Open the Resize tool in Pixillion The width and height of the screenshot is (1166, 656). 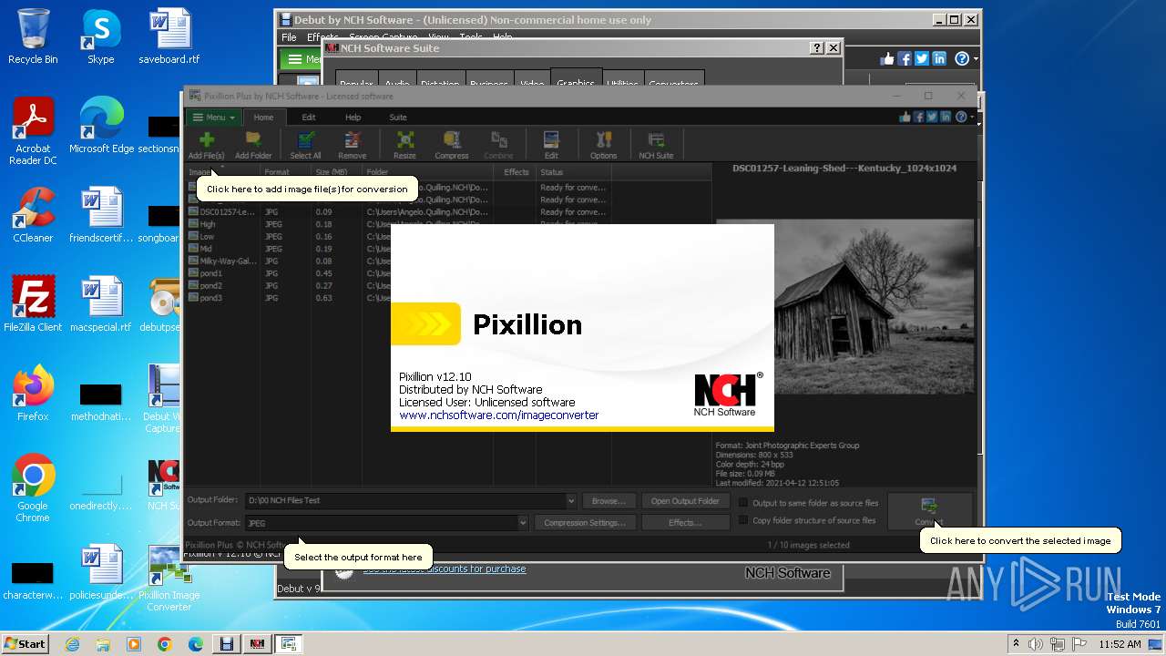(x=404, y=144)
